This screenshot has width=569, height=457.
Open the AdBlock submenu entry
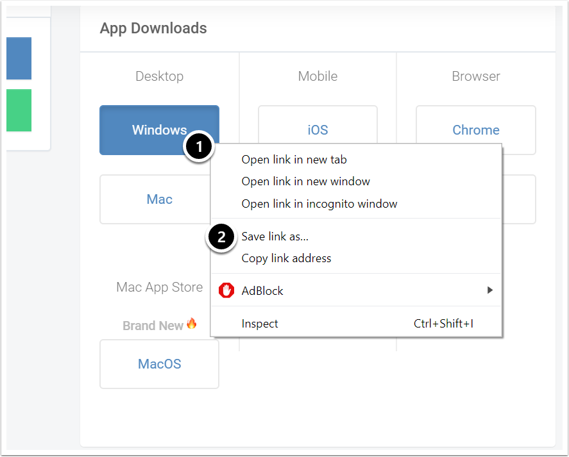(x=356, y=290)
